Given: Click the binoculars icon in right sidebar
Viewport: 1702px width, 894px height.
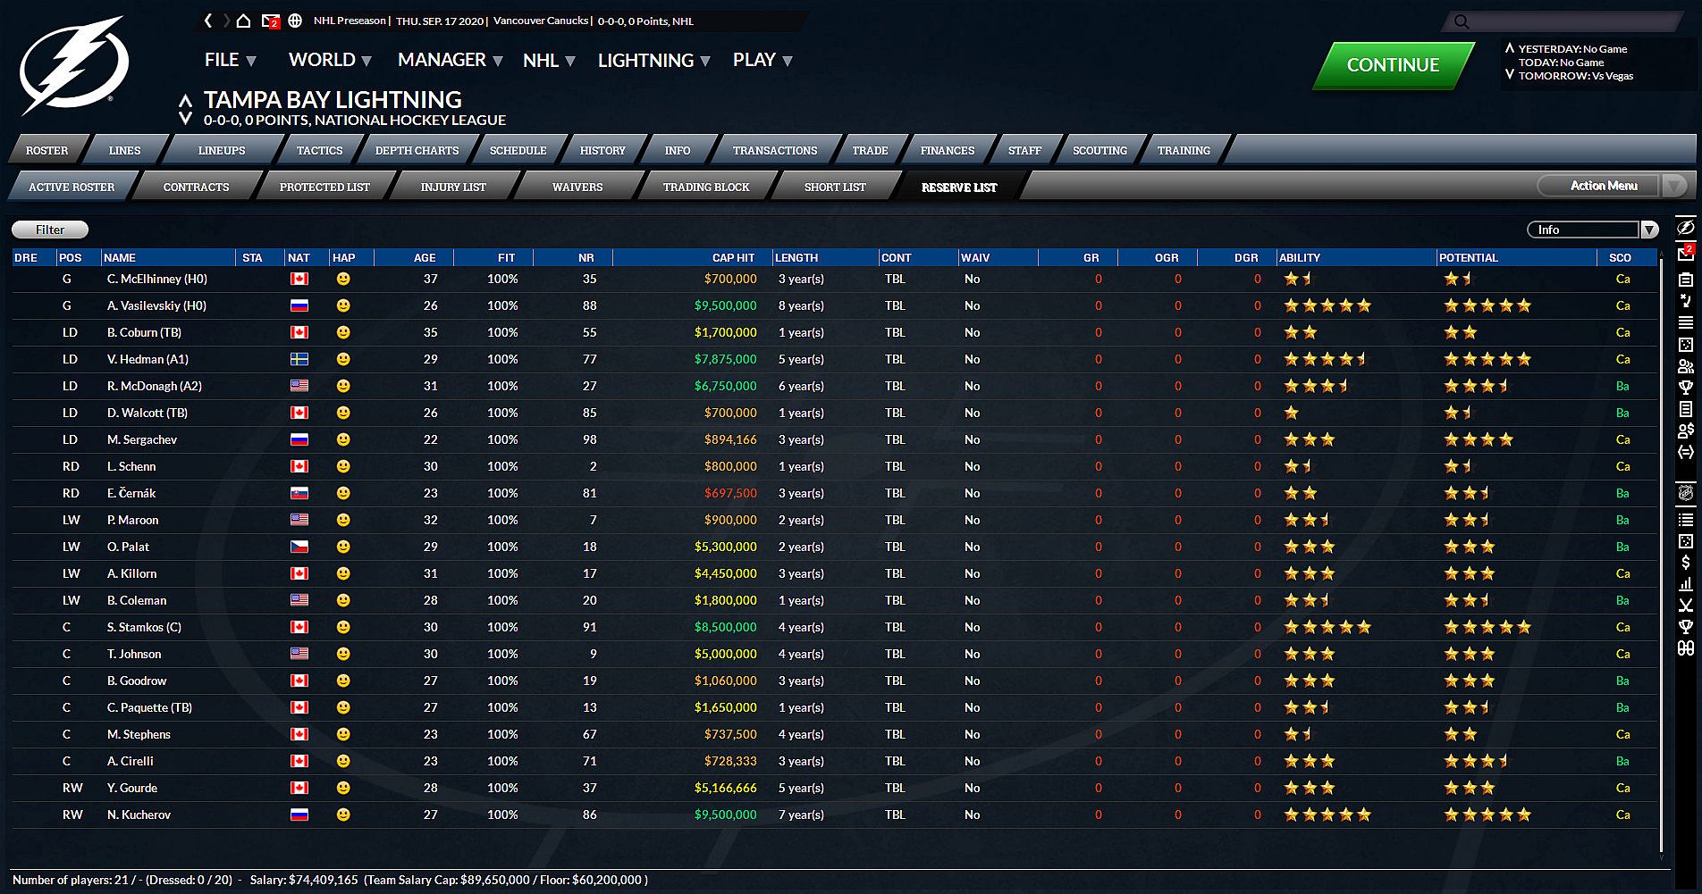Looking at the screenshot, I should (1685, 648).
